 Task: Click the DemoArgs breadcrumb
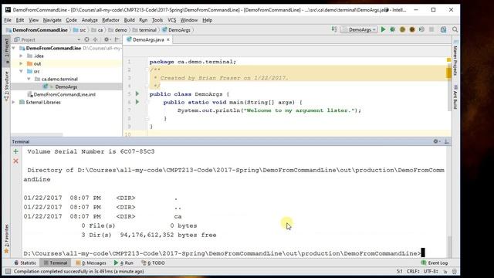point(177,30)
